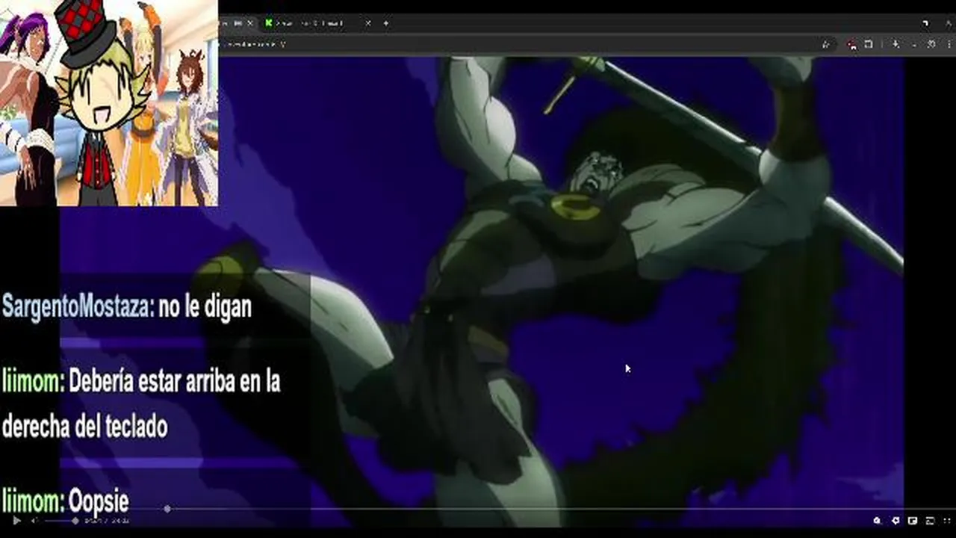Screen dimensions: 956x538
Task: Open the video player settings gear
Action: pyautogui.click(x=896, y=521)
